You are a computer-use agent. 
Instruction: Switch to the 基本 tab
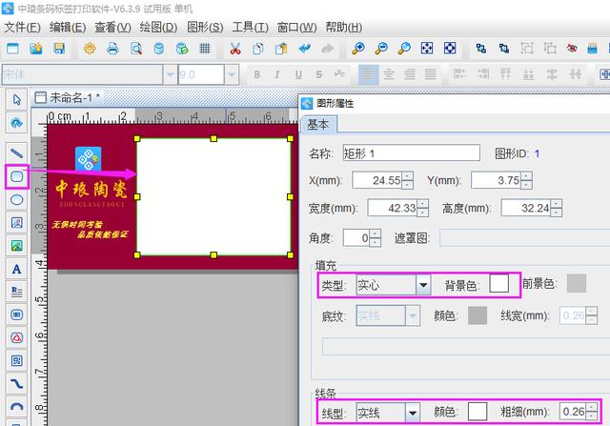click(318, 125)
